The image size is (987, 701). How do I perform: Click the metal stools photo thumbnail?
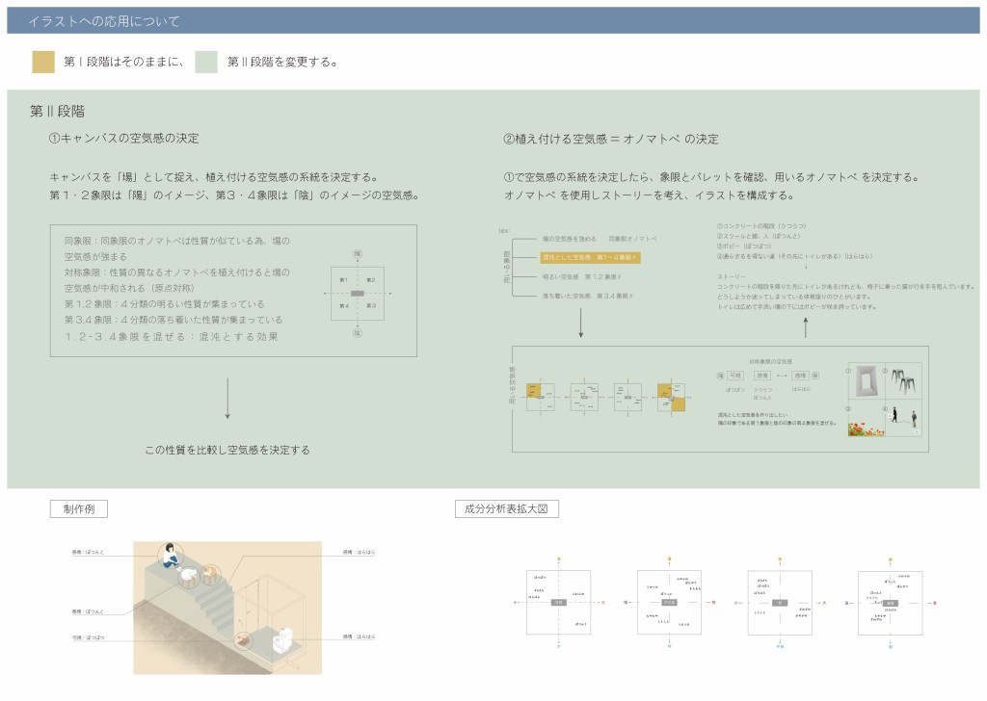[901, 380]
